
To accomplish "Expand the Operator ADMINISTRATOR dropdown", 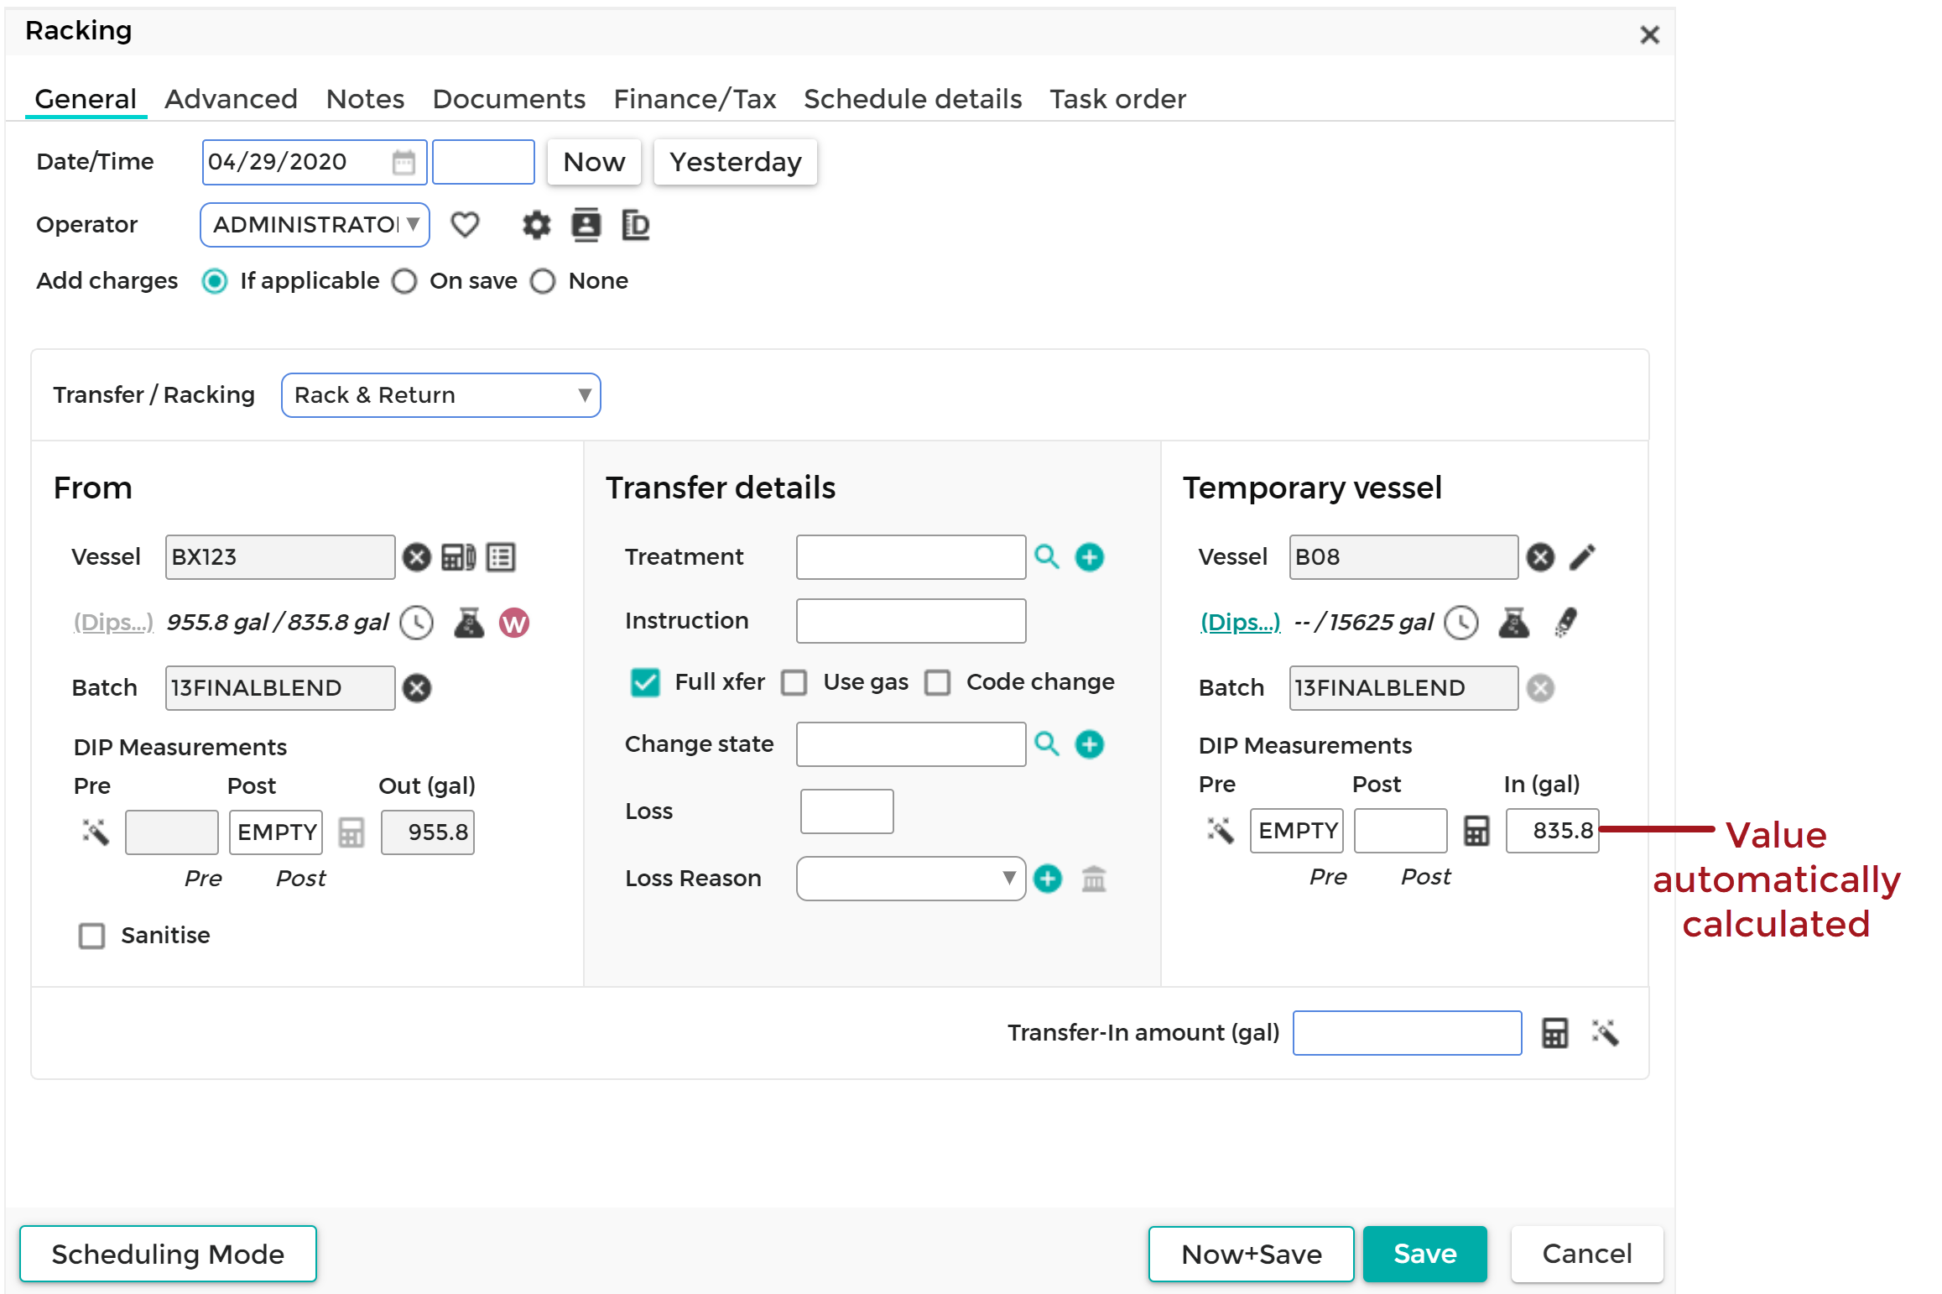I will pyautogui.click(x=315, y=225).
